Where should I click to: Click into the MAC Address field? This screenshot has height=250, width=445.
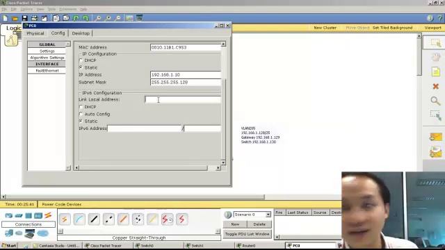point(186,47)
